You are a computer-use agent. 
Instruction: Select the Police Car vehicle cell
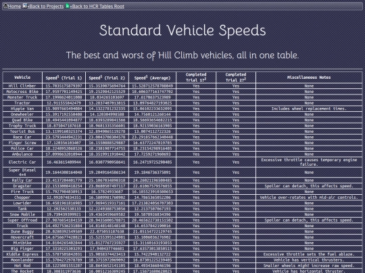[x=22, y=148]
